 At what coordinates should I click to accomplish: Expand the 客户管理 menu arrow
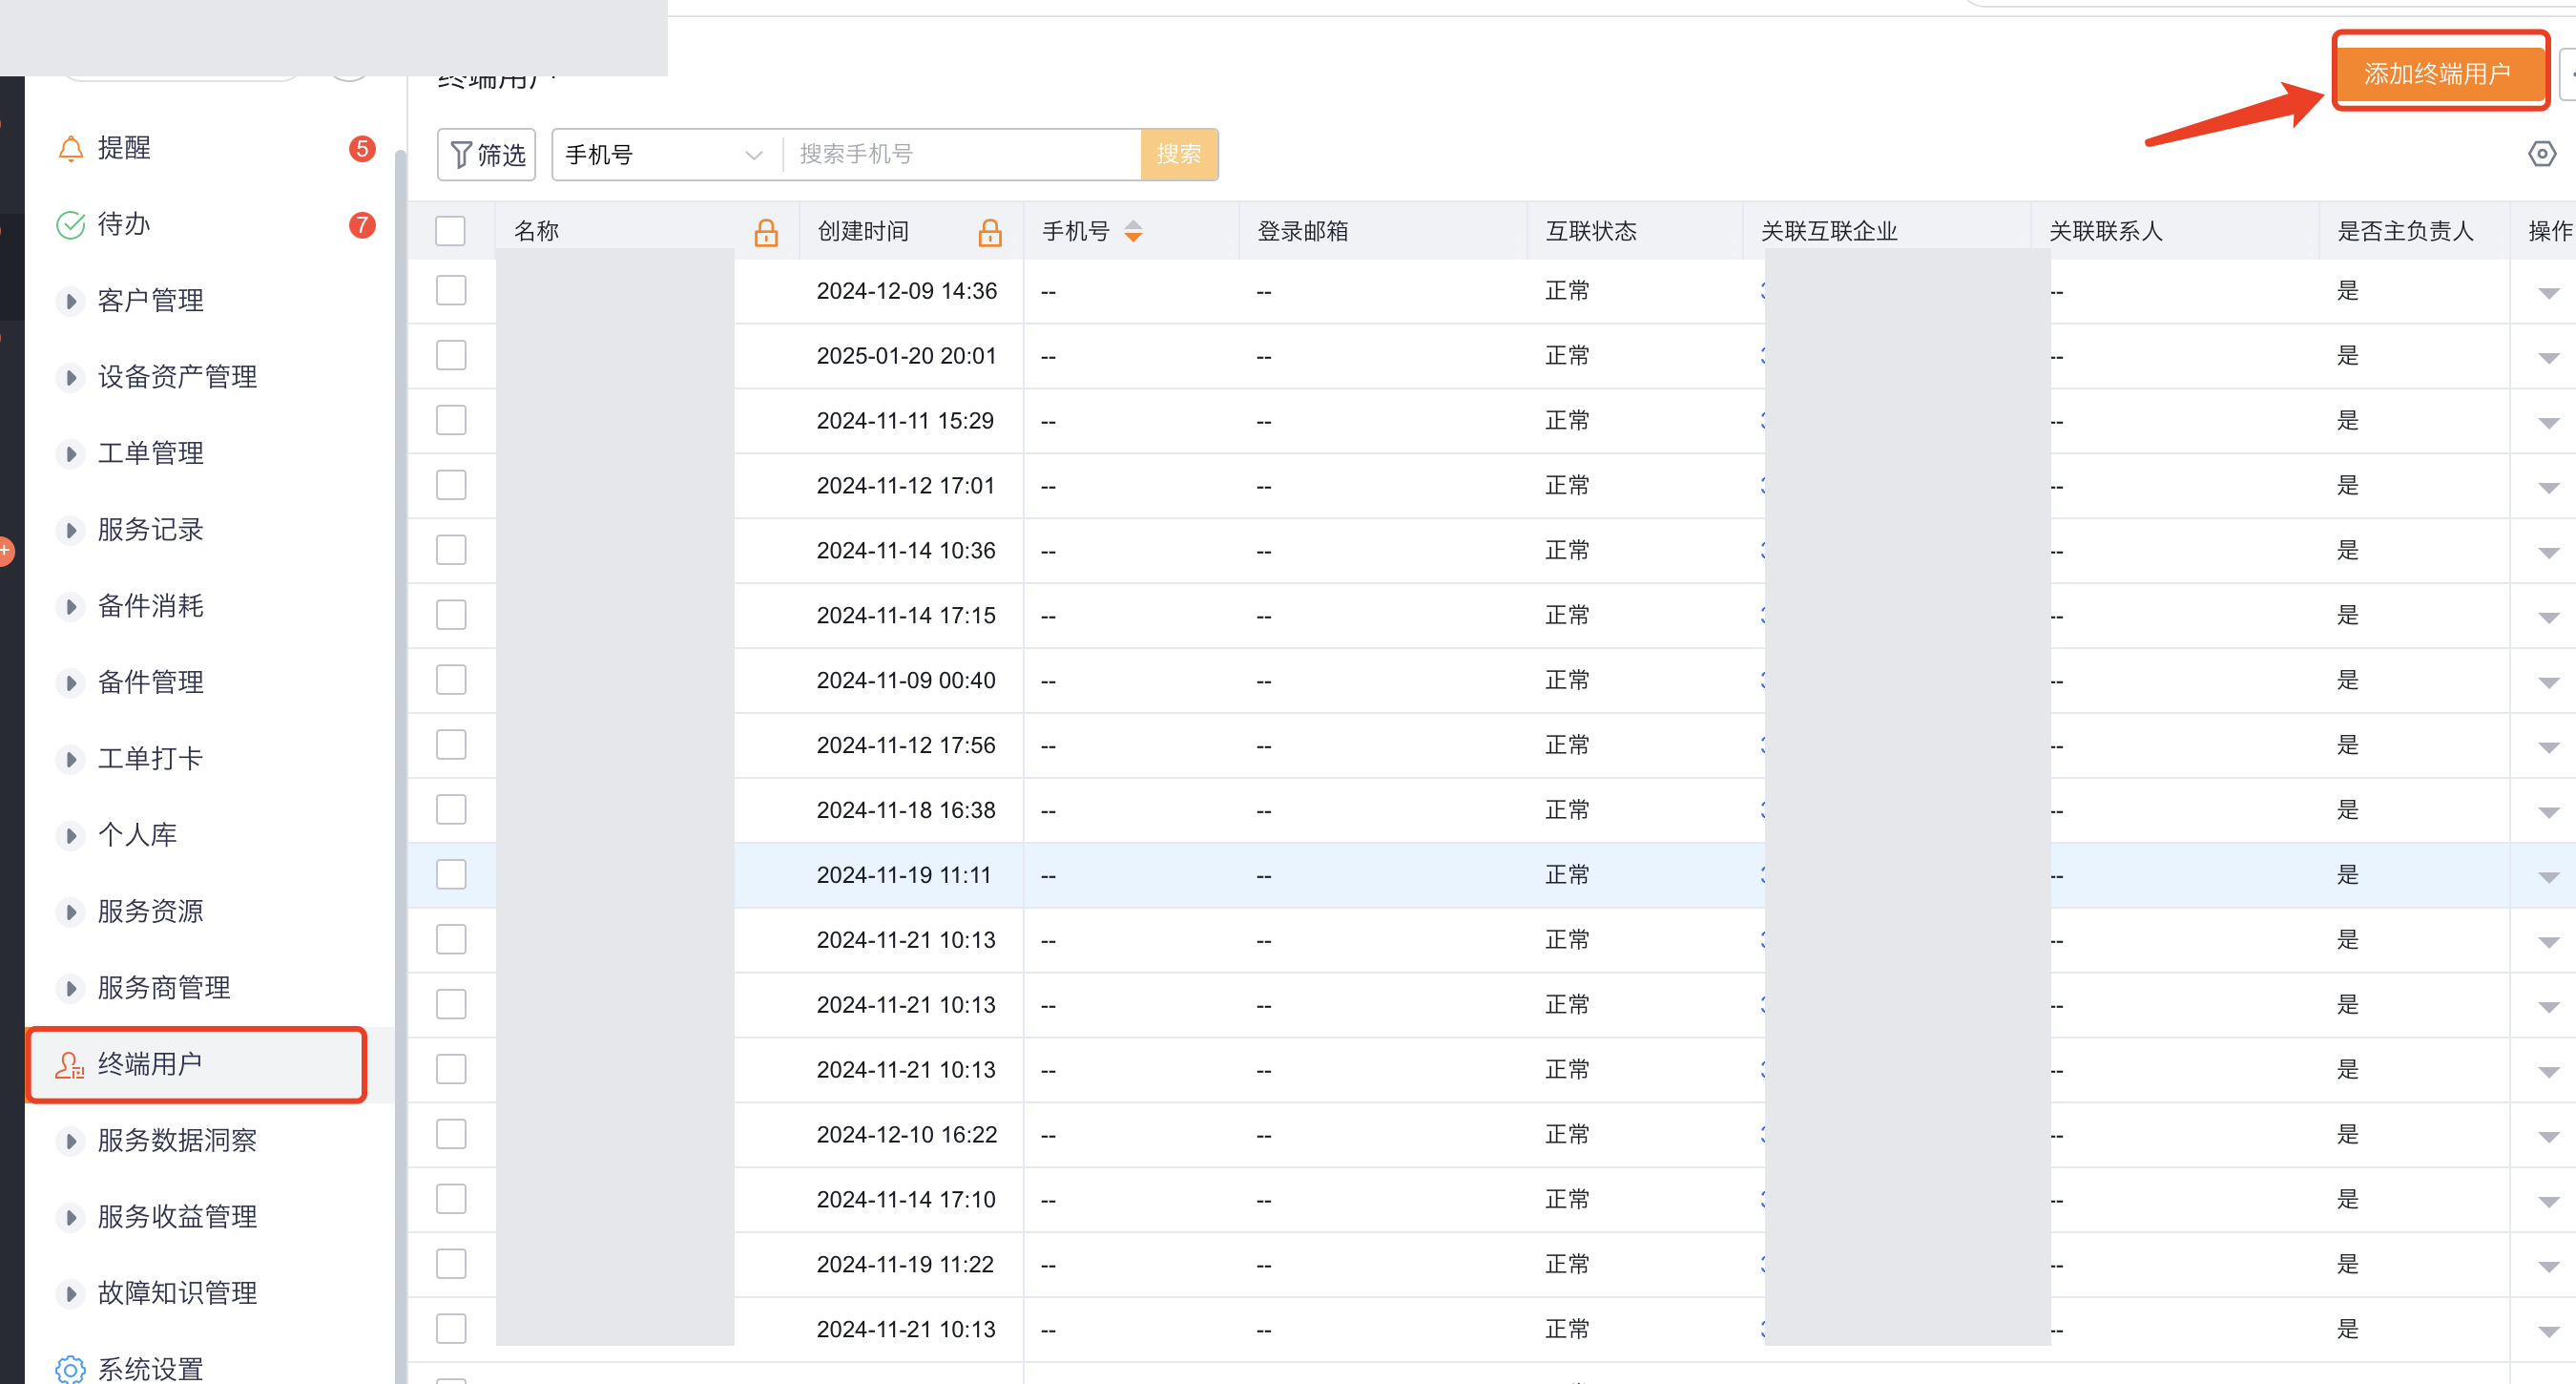[70, 302]
